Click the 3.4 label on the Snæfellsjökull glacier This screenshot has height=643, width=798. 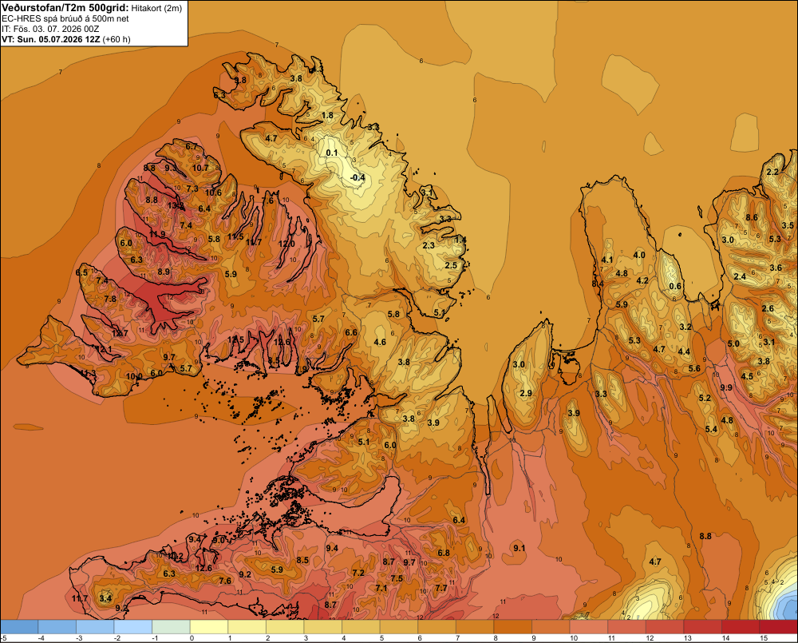pyautogui.click(x=105, y=598)
